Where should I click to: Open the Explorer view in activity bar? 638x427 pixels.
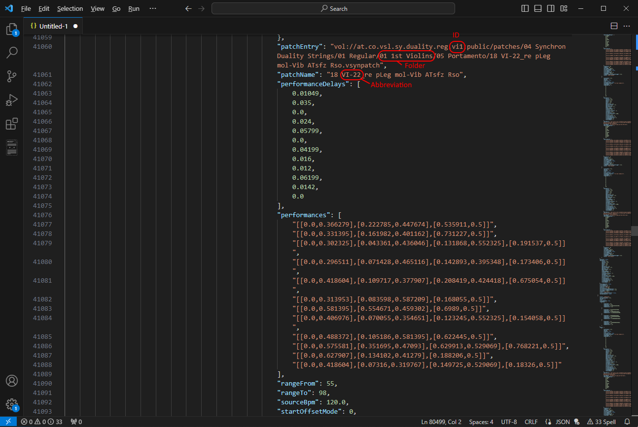click(12, 30)
